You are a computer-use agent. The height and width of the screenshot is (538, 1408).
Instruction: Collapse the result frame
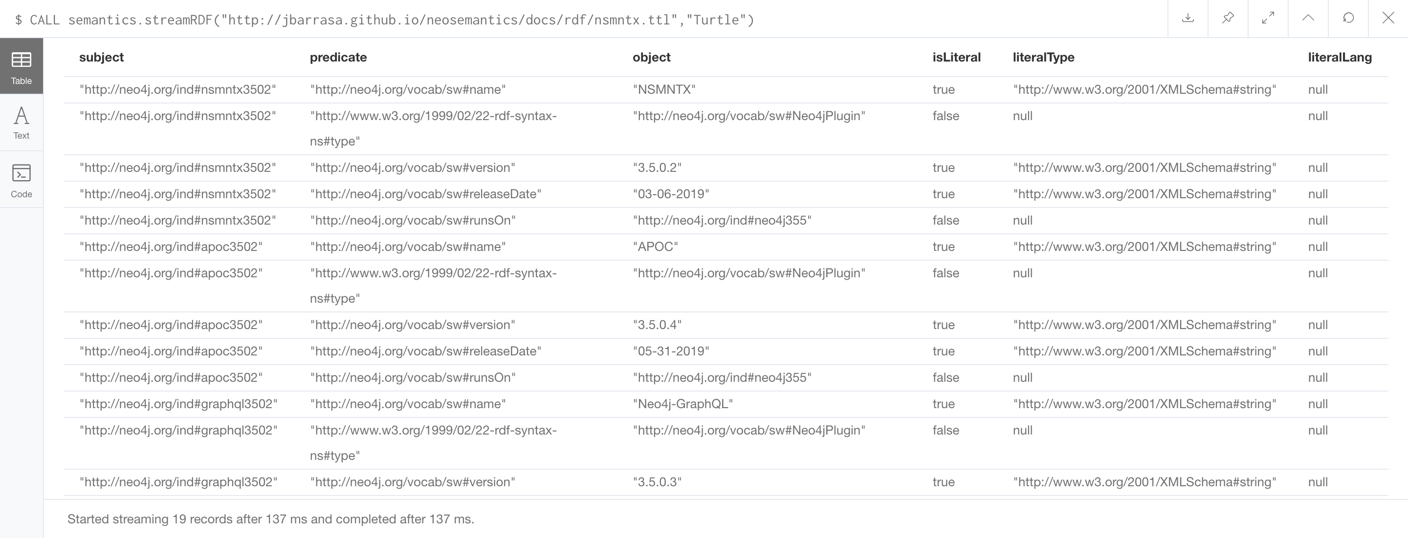(1308, 18)
